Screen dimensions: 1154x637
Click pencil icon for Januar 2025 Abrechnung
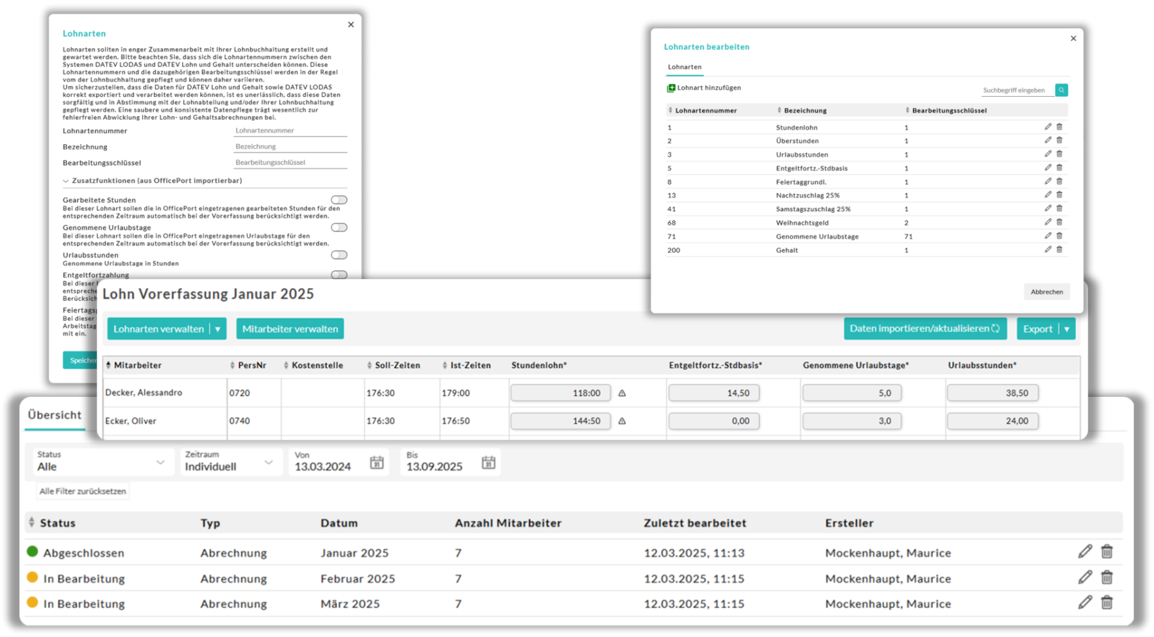coord(1085,551)
